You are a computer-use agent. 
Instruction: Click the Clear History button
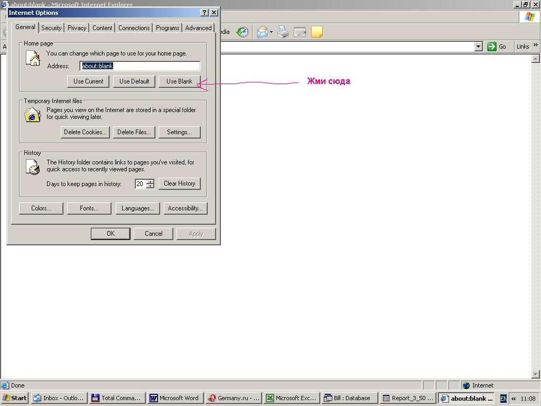click(179, 183)
